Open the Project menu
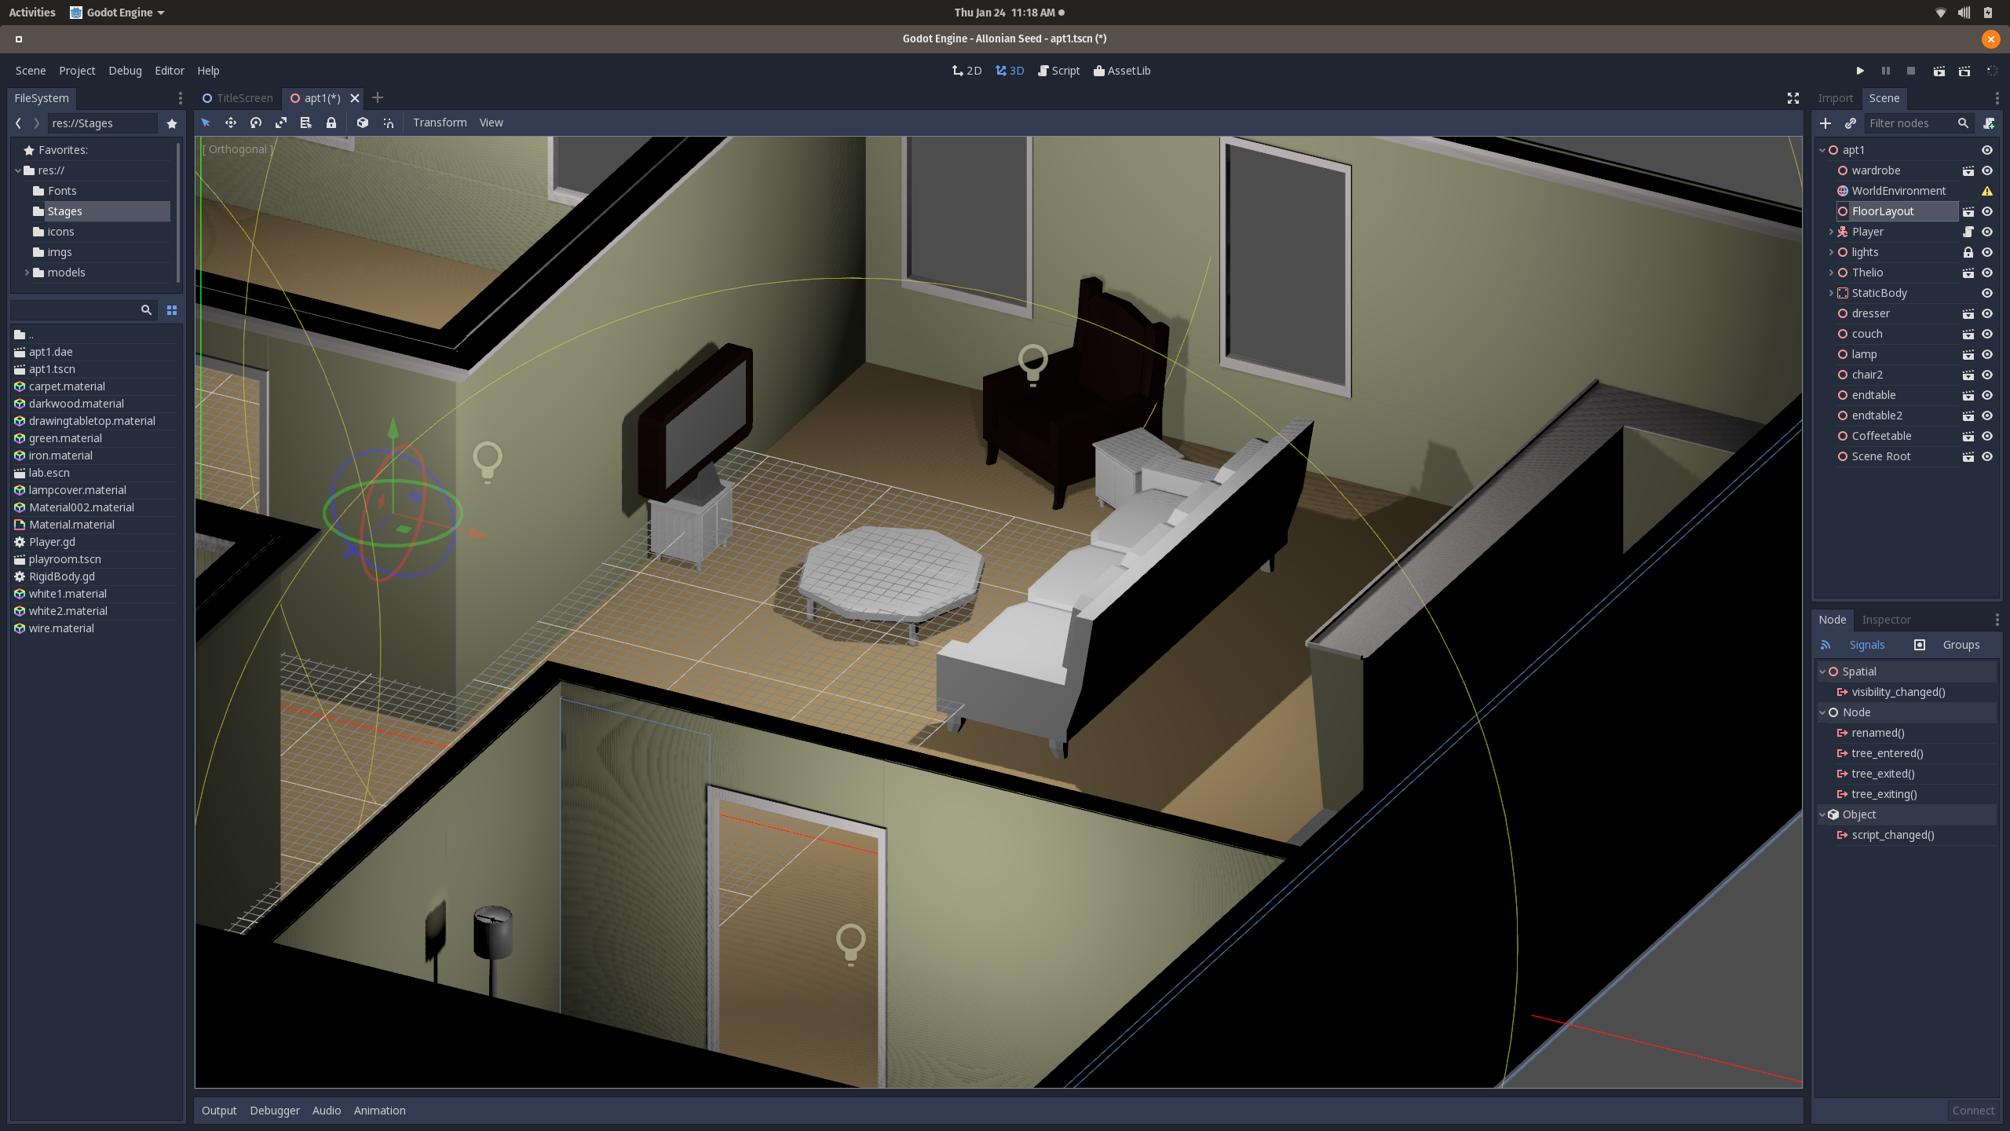The width and height of the screenshot is (2010, 1131). coord(77,71)
